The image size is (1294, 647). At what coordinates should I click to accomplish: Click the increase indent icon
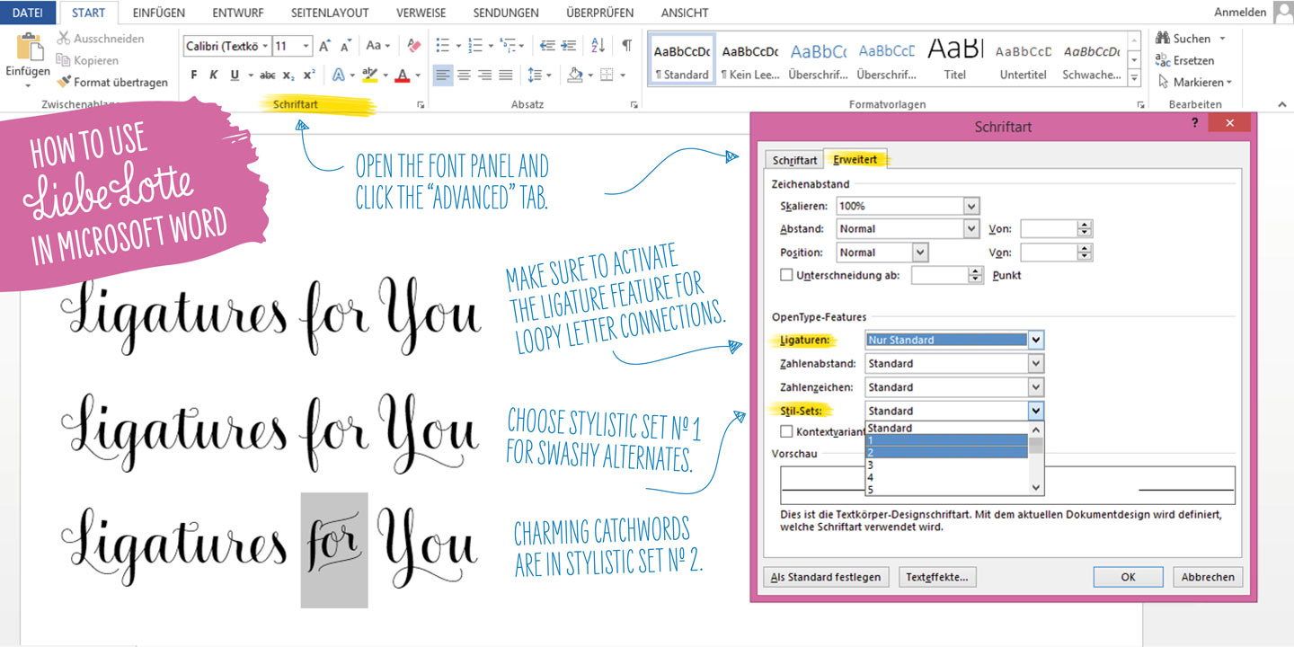tap(570, 46)
